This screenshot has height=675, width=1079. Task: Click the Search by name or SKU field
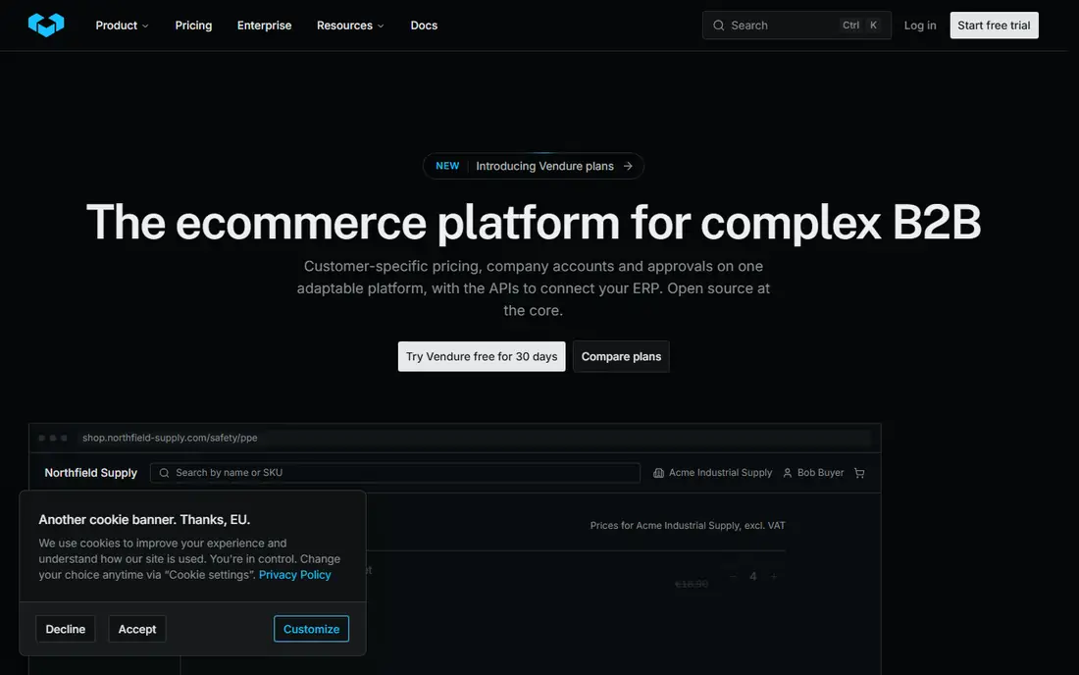pos(395,473)
